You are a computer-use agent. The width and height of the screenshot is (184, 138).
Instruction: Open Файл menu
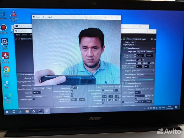(x=18, y=35)
